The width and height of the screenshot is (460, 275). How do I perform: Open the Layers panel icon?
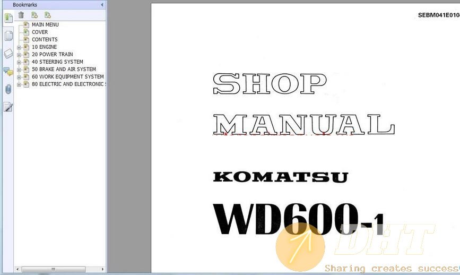pyautogui.click(x=8, y=54)
